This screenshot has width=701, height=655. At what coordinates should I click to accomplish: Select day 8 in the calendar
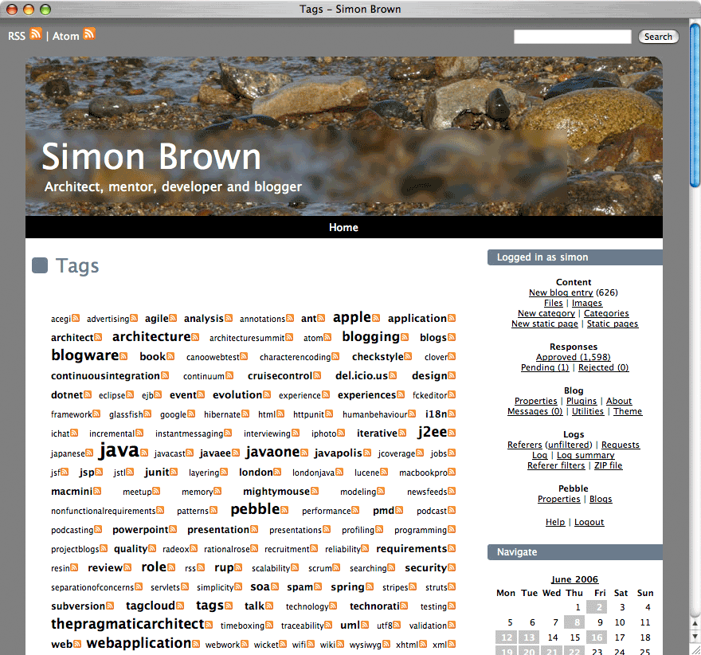pos(574,622)
